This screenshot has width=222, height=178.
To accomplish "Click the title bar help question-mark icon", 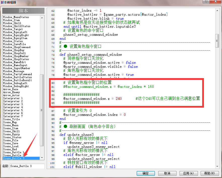I will (x=206, y=2).
